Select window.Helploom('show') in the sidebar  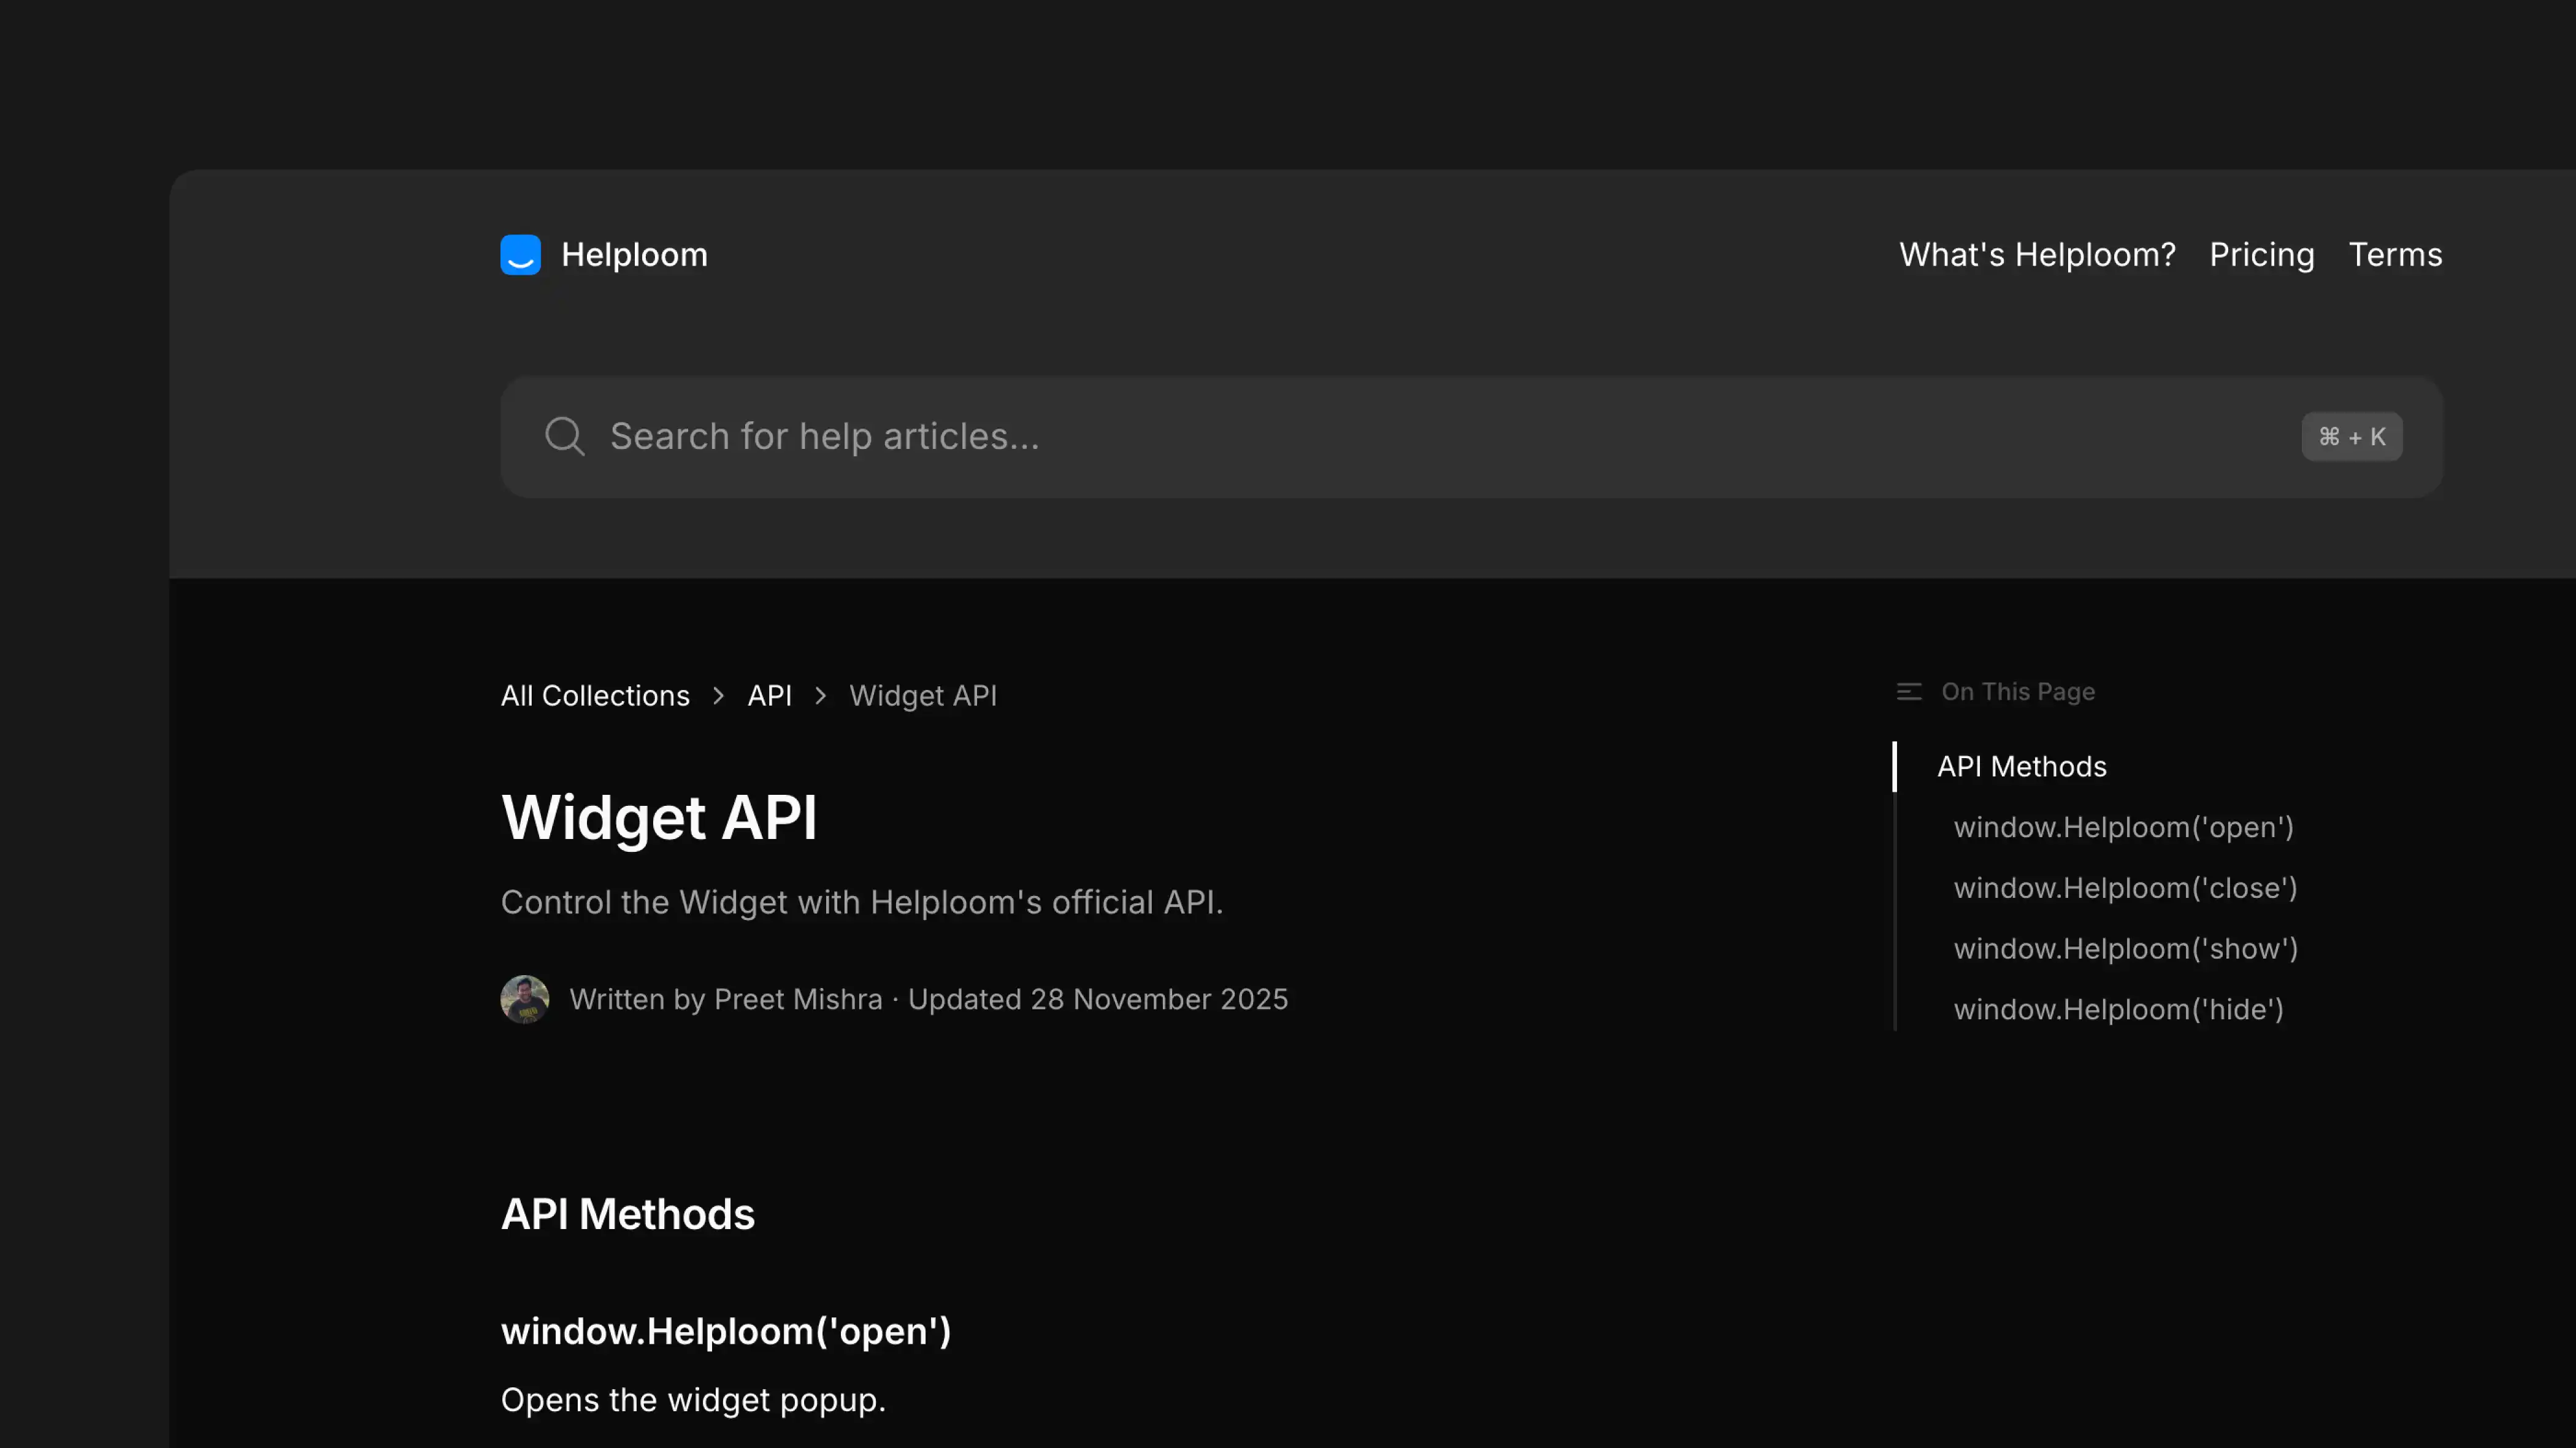[x=2126, y=949]
